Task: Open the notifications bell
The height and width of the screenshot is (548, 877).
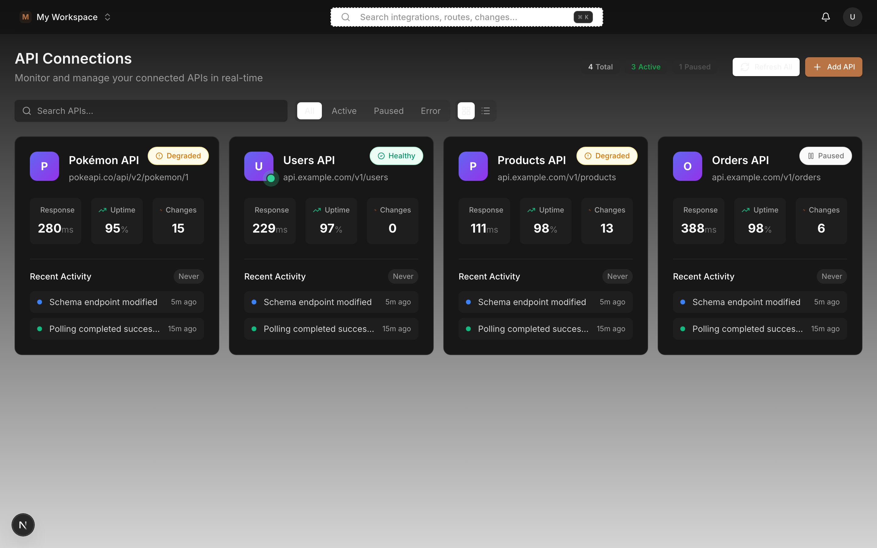Action: 826,17
